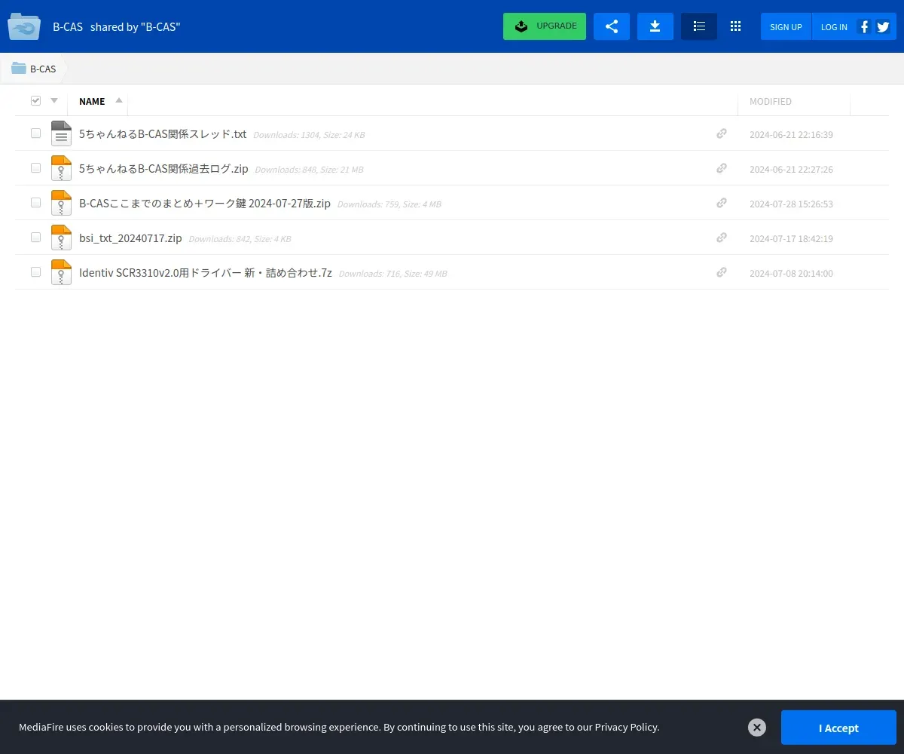Click modified date 2024-07-28 15:26:53
The height and width of the screenshot is (754, 904).
coord(791,204)
